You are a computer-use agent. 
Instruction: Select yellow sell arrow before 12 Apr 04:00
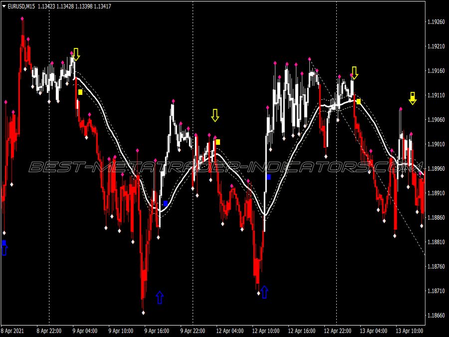215,115
